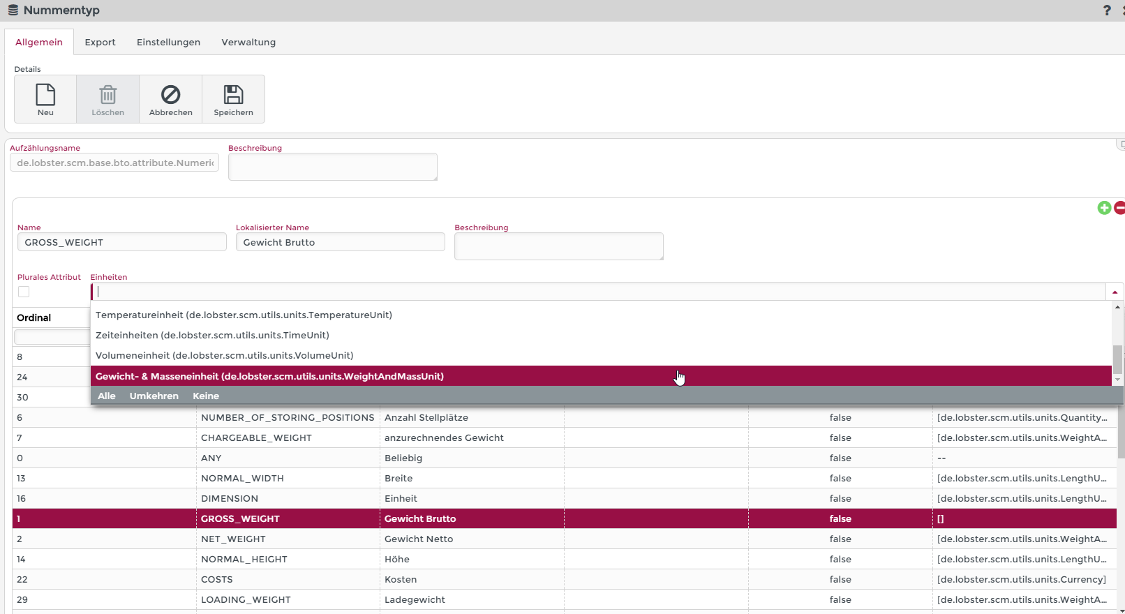Viewport: 1125px width, 614px height.
Task: Click the anzurechnendes Gewicht cell
Action: click(x=472, y=437)
